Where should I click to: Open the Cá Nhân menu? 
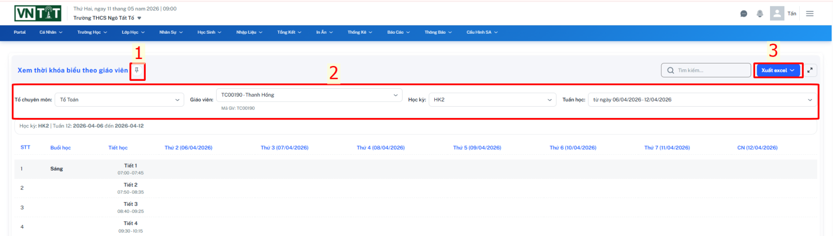[51, 32]
